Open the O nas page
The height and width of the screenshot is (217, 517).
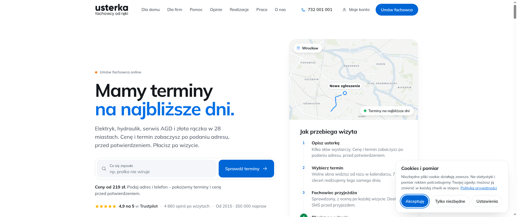(280, 10)
